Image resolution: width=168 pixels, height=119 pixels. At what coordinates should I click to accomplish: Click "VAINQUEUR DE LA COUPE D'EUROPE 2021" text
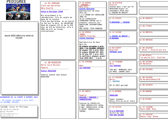click(x=19, y=97)
